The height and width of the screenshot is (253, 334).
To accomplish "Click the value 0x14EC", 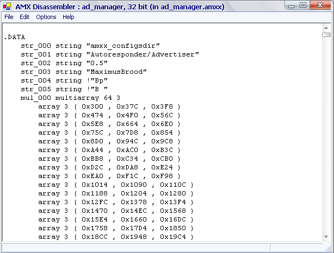I will [134, 211].
